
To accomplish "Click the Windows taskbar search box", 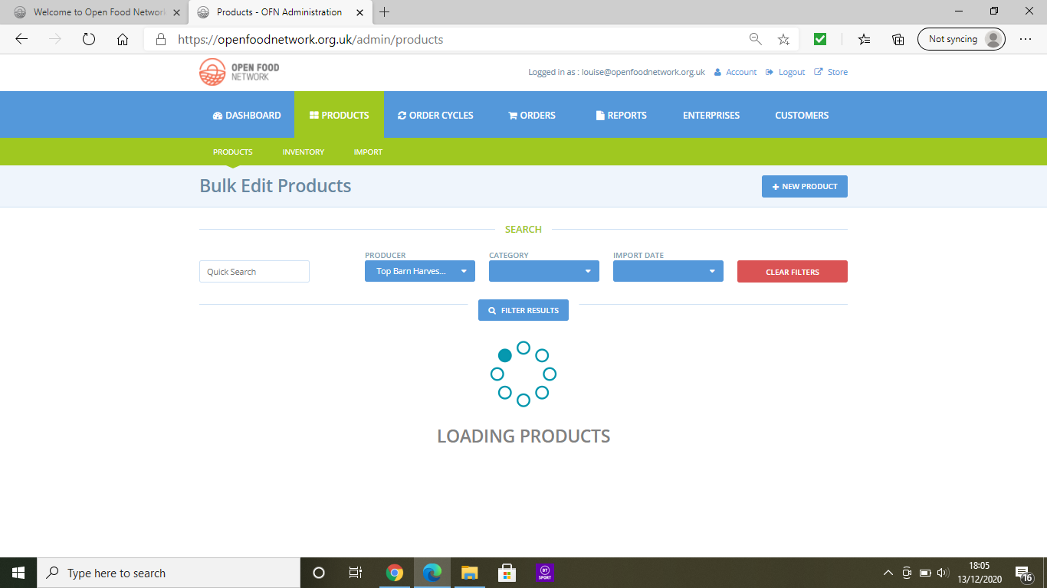I will 169,573.
